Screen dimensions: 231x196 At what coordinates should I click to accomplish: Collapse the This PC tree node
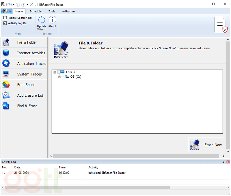point(55,72)
